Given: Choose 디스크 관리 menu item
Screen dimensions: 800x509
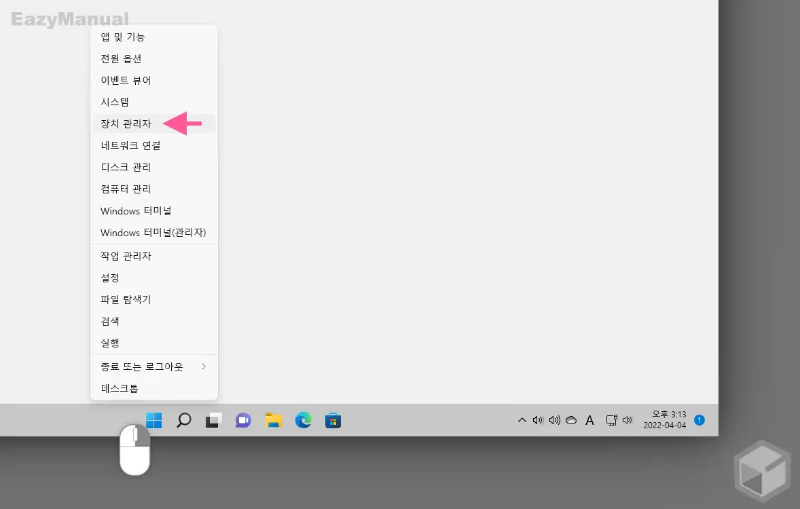Looking at the screenshot, I should (154, 167).
